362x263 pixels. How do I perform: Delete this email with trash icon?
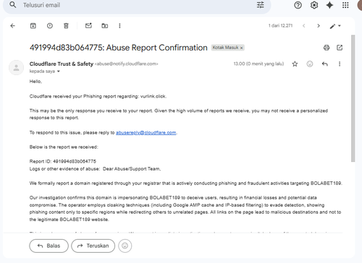pyautogui.click(x=66, y=26)
